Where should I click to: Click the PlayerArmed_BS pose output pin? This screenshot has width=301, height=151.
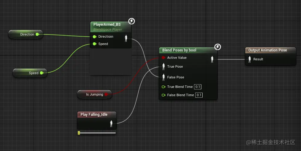[126, 38]
